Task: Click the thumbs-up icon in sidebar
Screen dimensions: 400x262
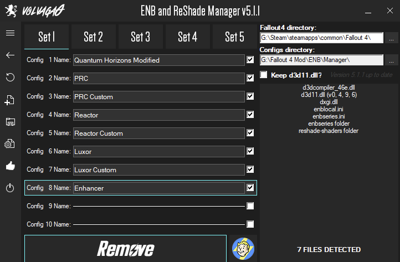Action: (10, 166)
